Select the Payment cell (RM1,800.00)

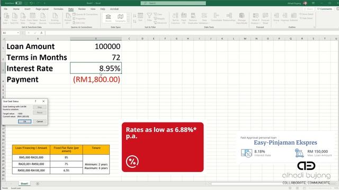click(96, 79)
